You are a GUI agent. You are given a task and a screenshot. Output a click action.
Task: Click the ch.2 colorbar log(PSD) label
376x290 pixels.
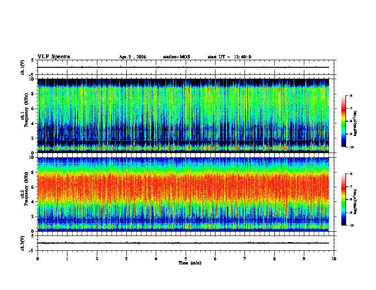(x=356, y=202)
